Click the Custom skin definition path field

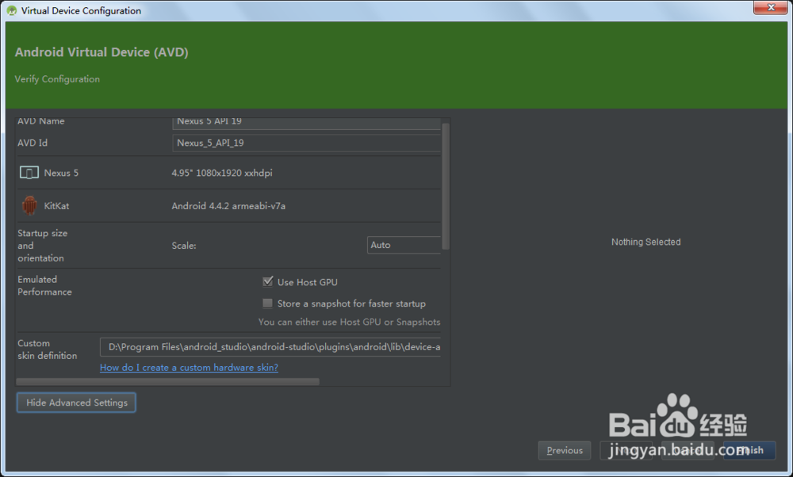click(x=270, y=347)
